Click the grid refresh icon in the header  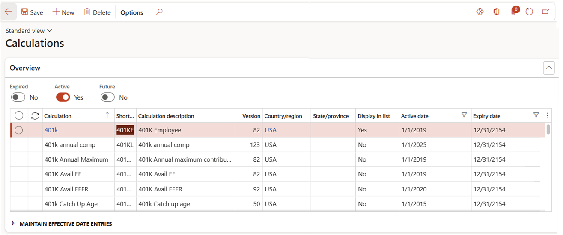(35, 116)
